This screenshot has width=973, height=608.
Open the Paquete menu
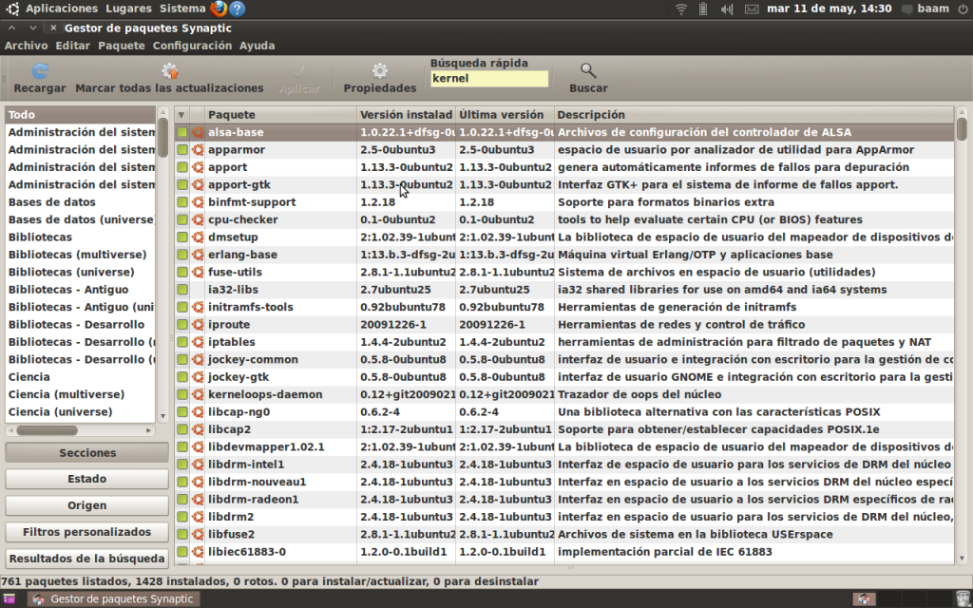click(122, 46)
